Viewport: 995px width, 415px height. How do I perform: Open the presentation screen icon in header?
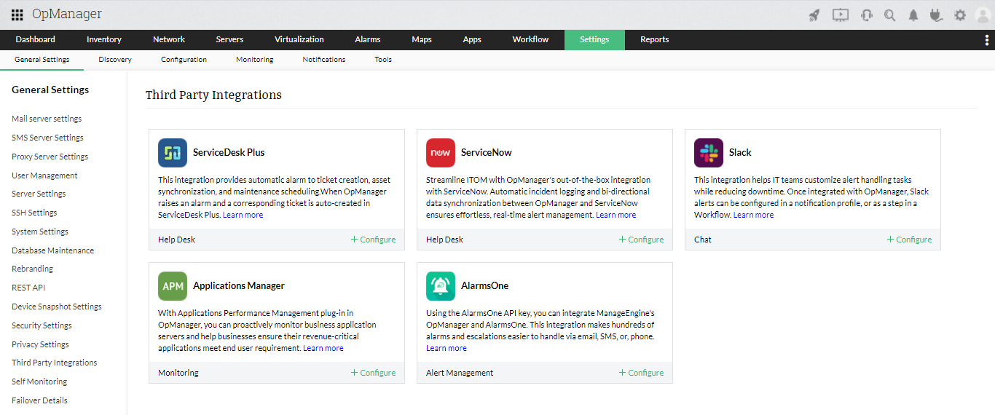tap(841, 15)
